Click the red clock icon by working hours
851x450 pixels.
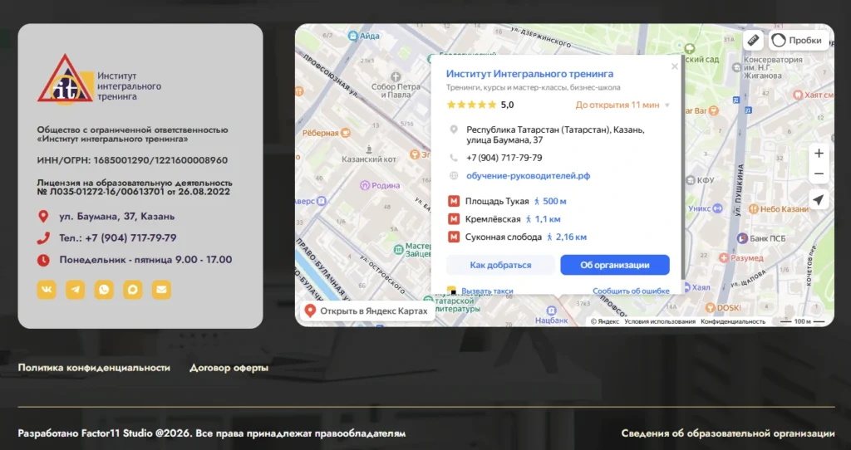pos(43,260)
